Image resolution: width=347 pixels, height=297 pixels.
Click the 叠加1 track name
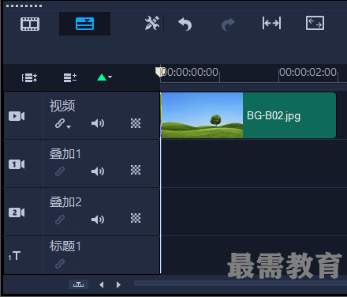(x=65, y=154)
